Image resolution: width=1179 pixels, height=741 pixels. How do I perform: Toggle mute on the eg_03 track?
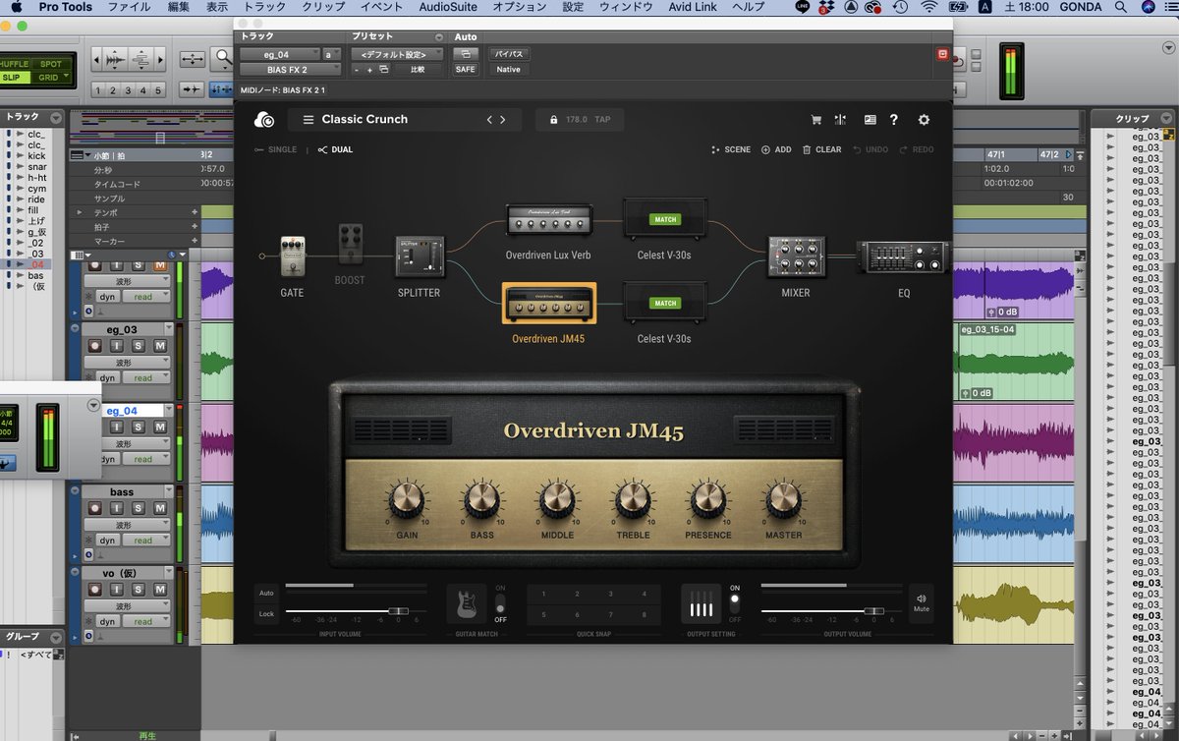click(159, 346)
